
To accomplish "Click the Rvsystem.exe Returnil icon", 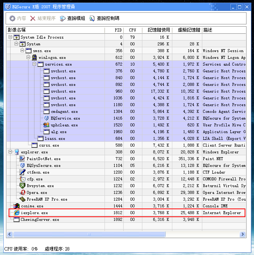I will point(22,186).
